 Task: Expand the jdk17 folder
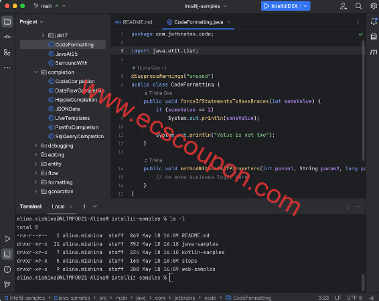43,36
